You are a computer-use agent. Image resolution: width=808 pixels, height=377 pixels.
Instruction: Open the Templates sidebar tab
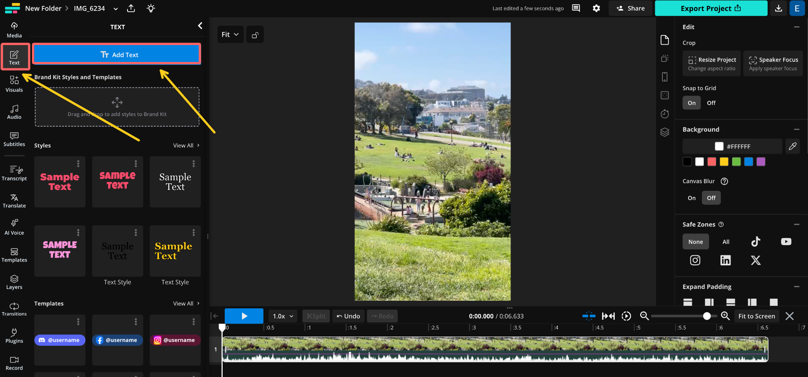14,255
